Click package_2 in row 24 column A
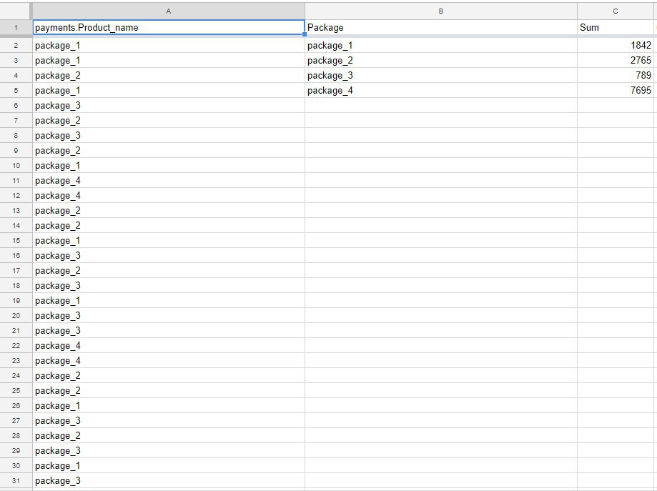 coord(169,376)
